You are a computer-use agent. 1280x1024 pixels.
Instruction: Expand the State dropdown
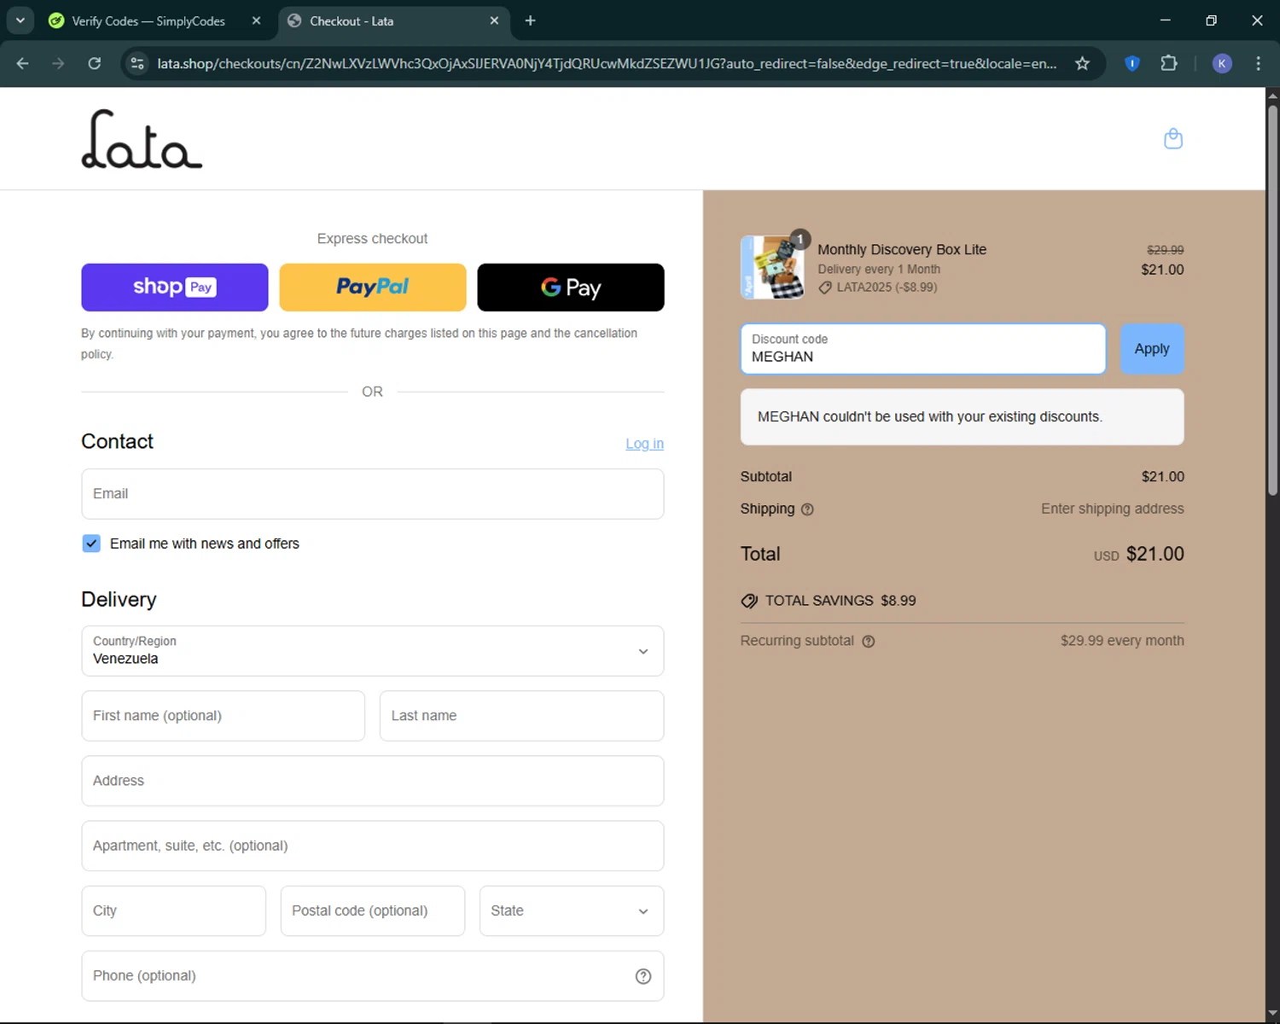572,911
